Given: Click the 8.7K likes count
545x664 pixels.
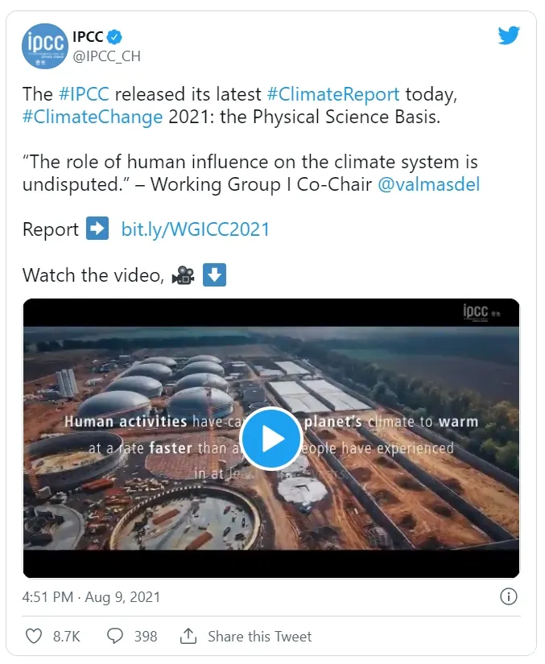Looking at the screenshot, I should tap(67, 636).
